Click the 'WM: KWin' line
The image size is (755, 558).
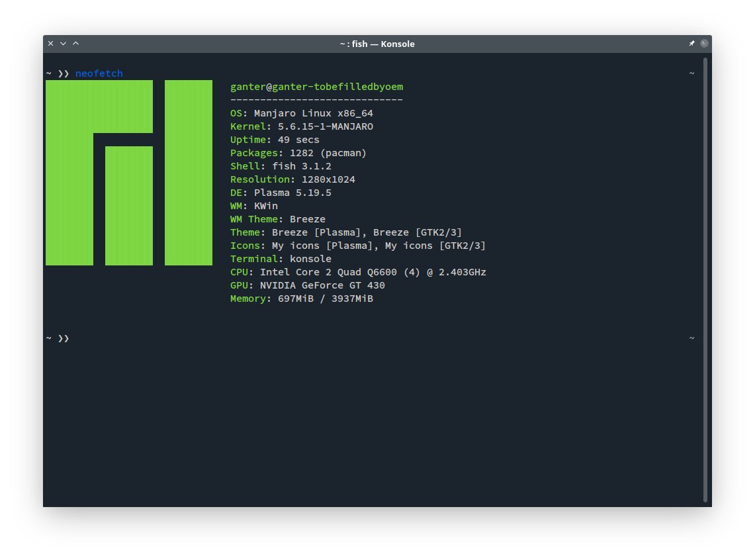point(253,206)
